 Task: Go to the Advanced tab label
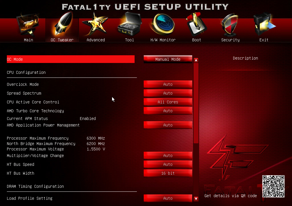point(96,40)
